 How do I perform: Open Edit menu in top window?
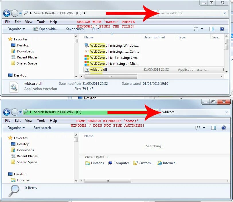pyautogui.click(x=18, y=22)
